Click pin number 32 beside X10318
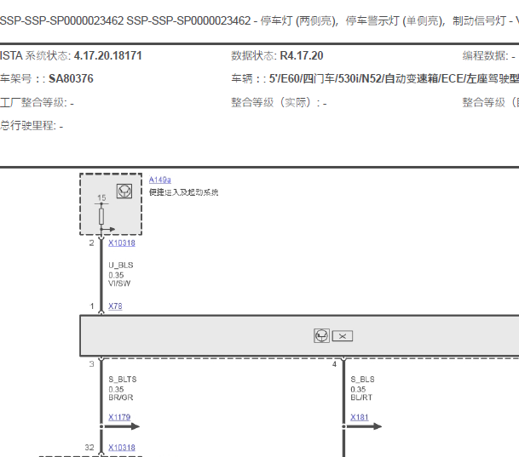Image resolution: width=519 pixels, height=457 pixels. [89, 448]
